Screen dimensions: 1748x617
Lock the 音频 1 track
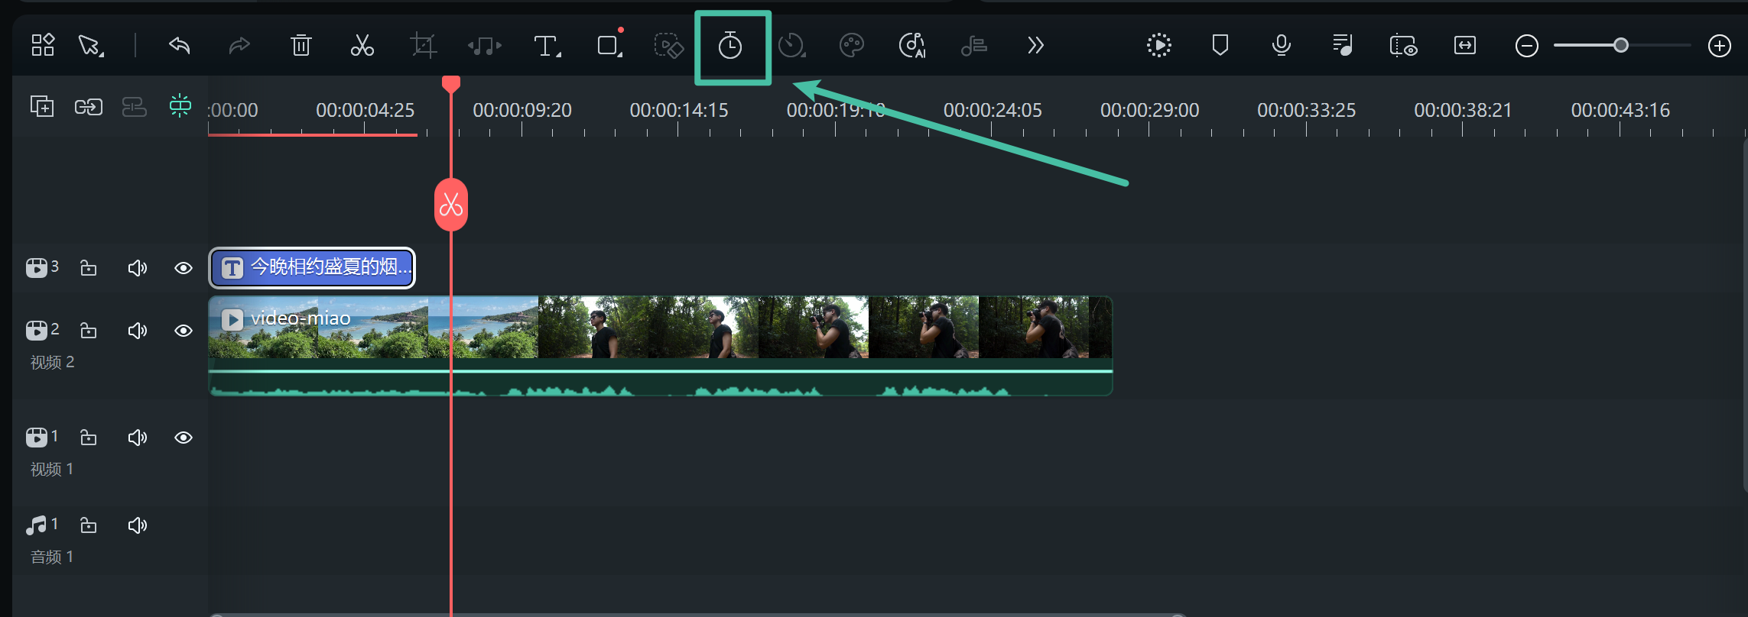click(x=89, y=525)
